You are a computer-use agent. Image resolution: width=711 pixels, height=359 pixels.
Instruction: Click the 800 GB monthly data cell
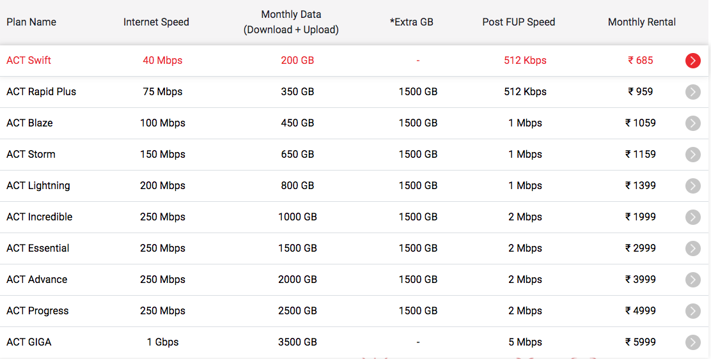pos(297,185)
